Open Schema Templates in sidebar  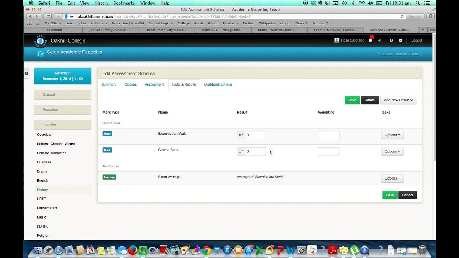click(52, 153)
